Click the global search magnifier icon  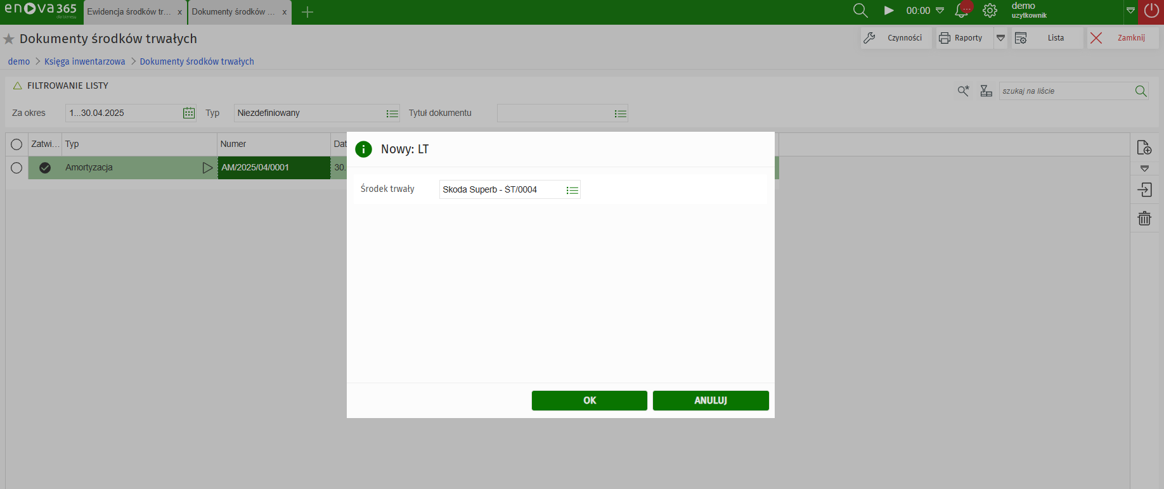pyautogui.click(x=860, y=11)
